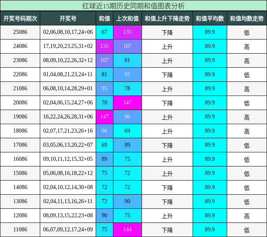Select draw numbers 02,04,10,12,14,30+08

[x=68, y=187]
